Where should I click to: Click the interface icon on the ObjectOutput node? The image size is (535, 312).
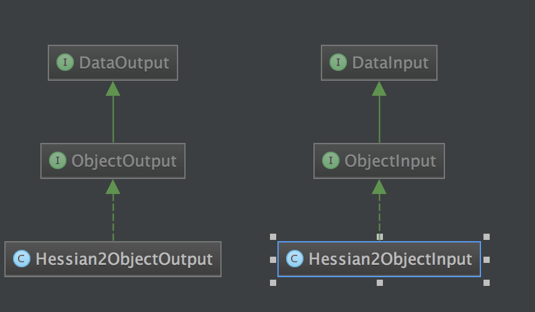[x=57, y=160]
